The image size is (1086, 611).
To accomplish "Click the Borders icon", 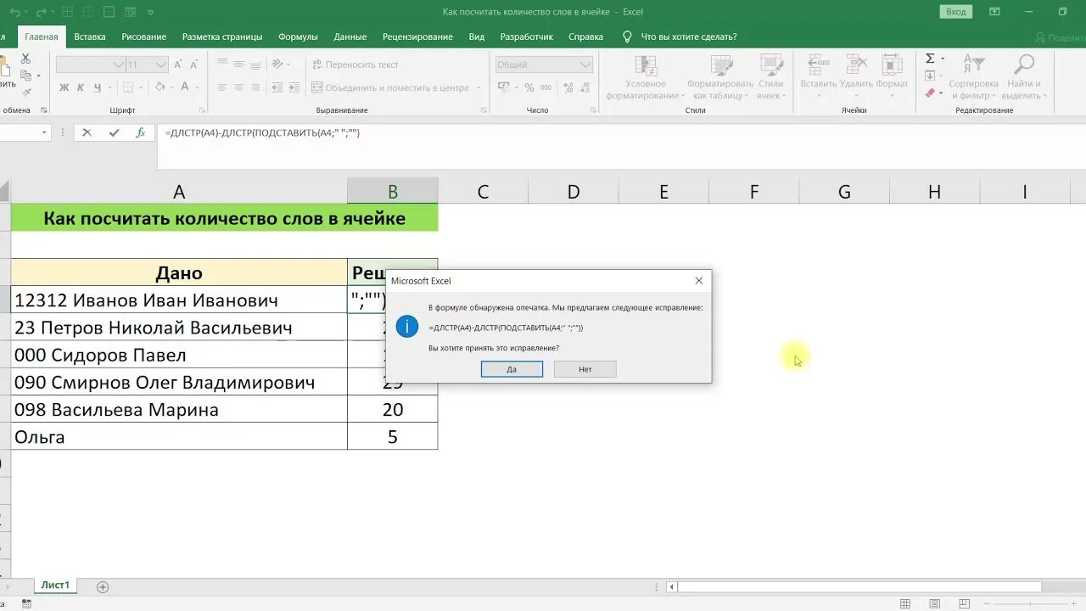I will pos(127,87).
